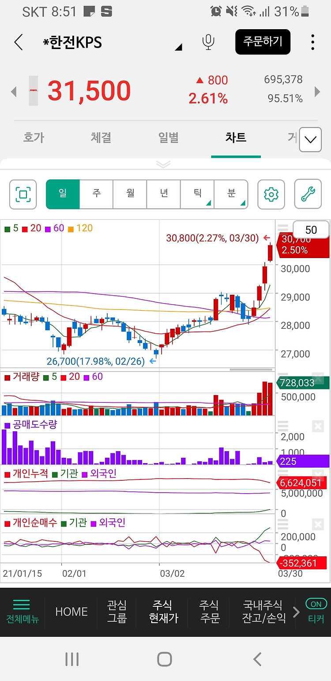Tap the Android back button
331x681 pixels.
(x=257, y=659)
